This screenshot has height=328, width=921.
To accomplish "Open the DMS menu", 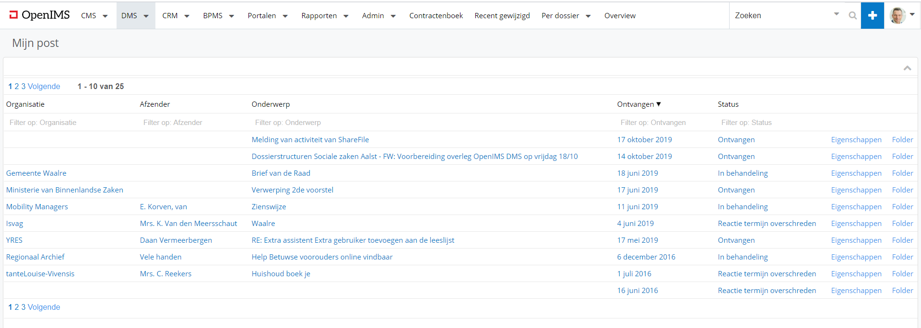I will point(135,16).
